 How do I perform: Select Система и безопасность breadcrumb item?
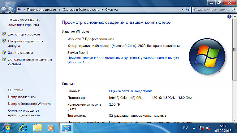coord(81,10)
